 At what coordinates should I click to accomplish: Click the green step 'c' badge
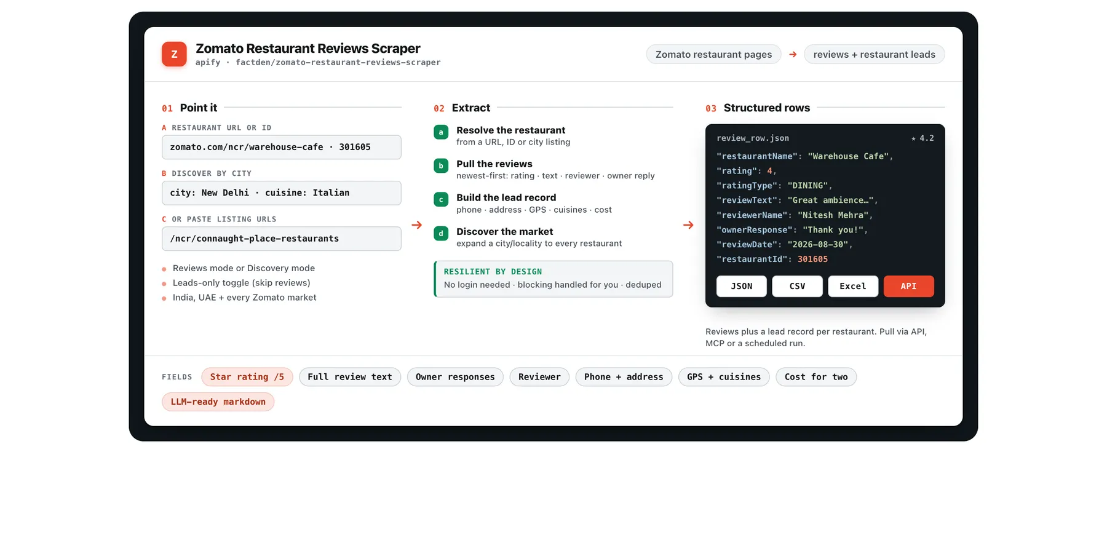(x=441, y=200)
